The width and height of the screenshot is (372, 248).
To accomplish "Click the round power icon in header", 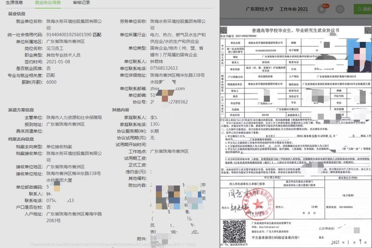I will [340, 9].
